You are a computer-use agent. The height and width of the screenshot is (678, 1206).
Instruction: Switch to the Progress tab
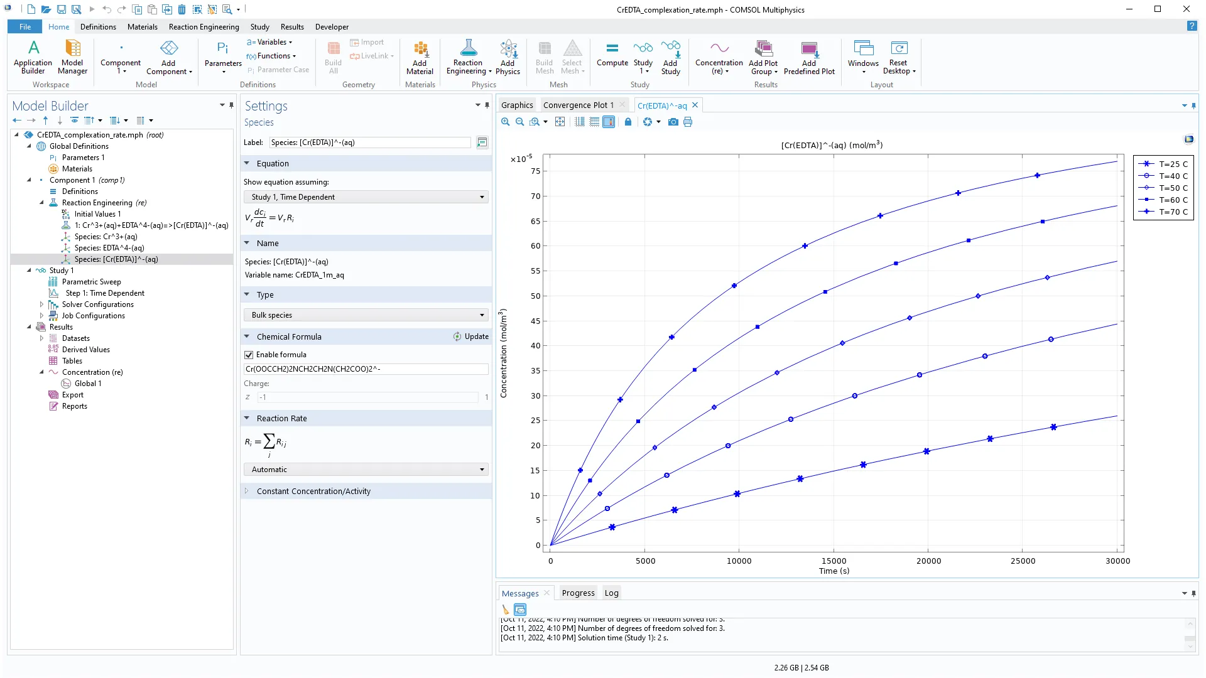[x=578, y=593]
